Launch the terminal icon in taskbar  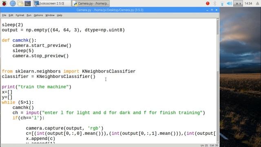point(28,3)
